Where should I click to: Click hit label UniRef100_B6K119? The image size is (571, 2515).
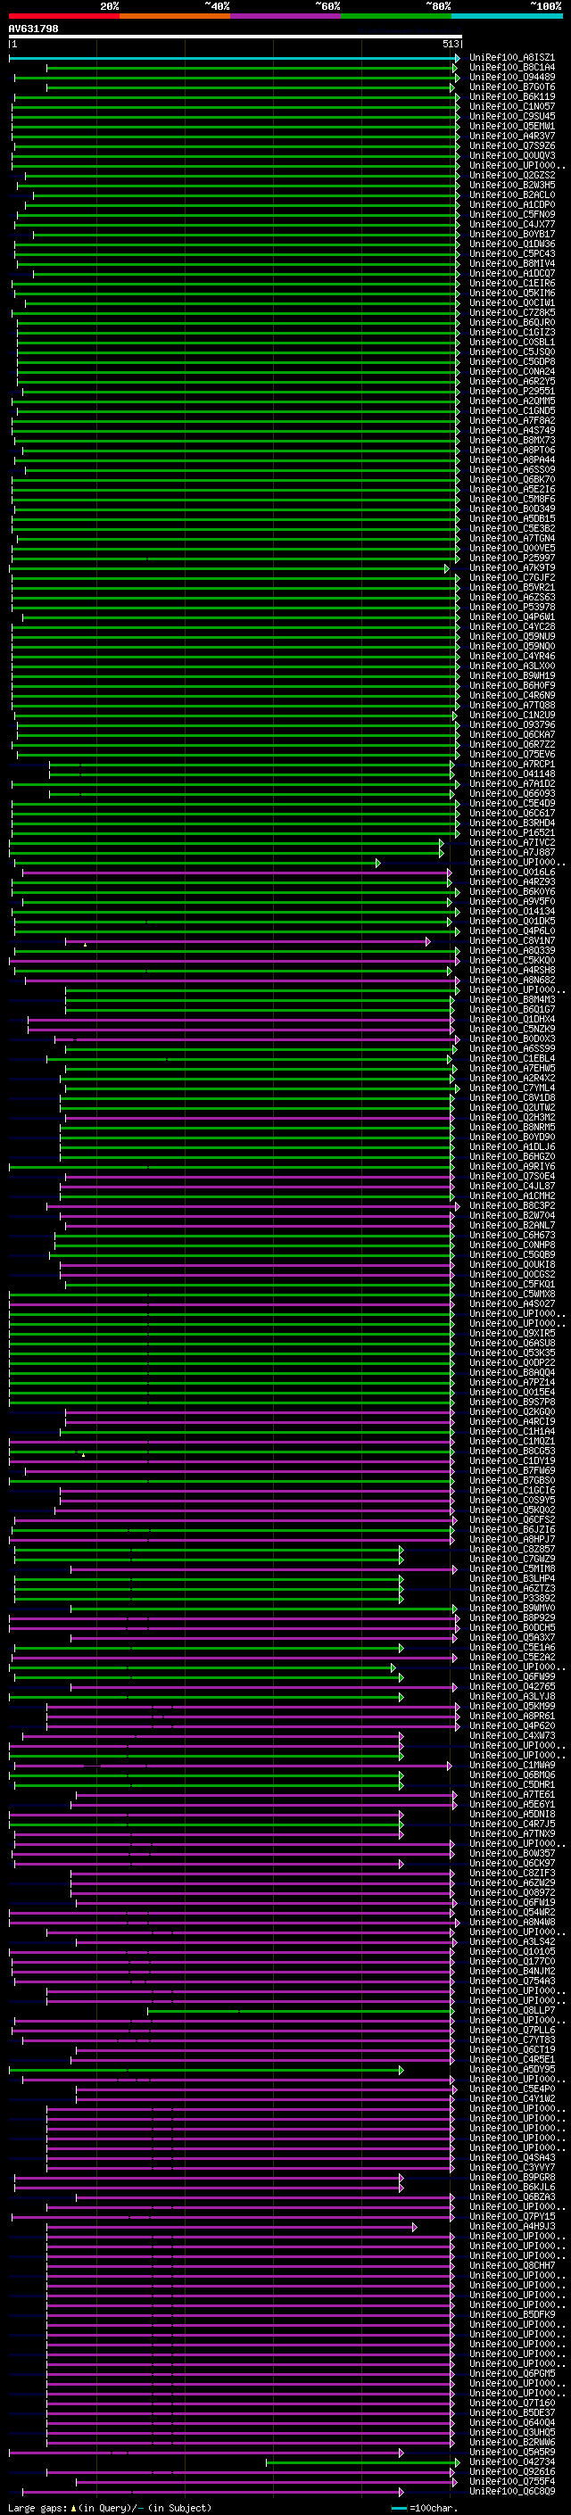[x=511, y=97]
